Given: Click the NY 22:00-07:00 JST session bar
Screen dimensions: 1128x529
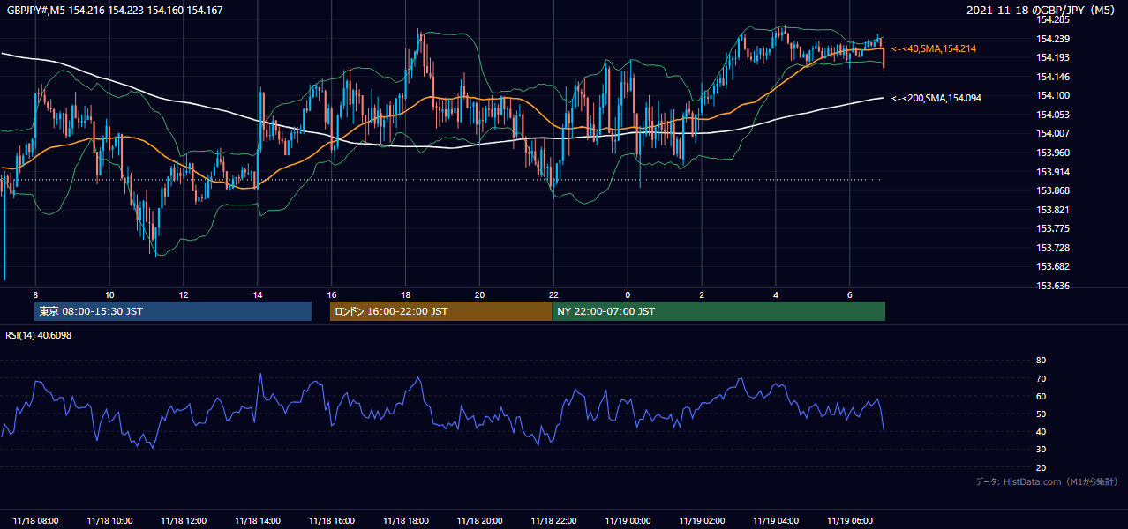Looking at the screenshot, I should pos(718,311).
